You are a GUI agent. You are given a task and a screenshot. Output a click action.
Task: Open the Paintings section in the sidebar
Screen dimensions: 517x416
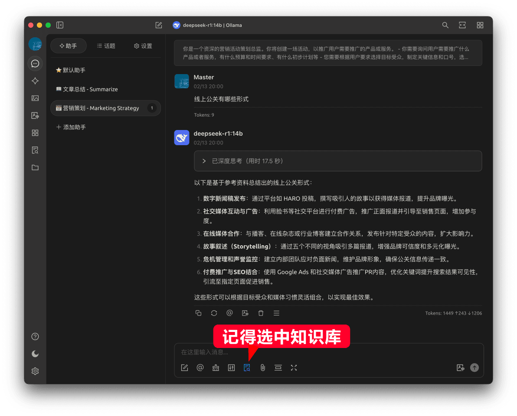[x=35, y=98]
